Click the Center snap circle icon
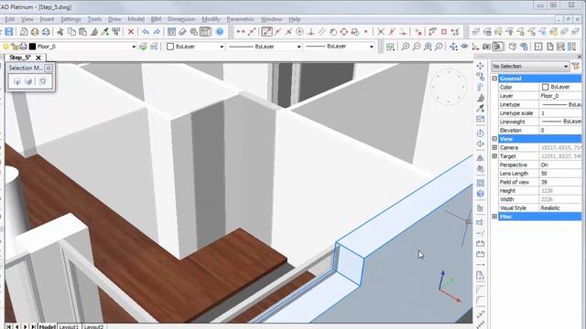The image size is (586, 329). 299,32
